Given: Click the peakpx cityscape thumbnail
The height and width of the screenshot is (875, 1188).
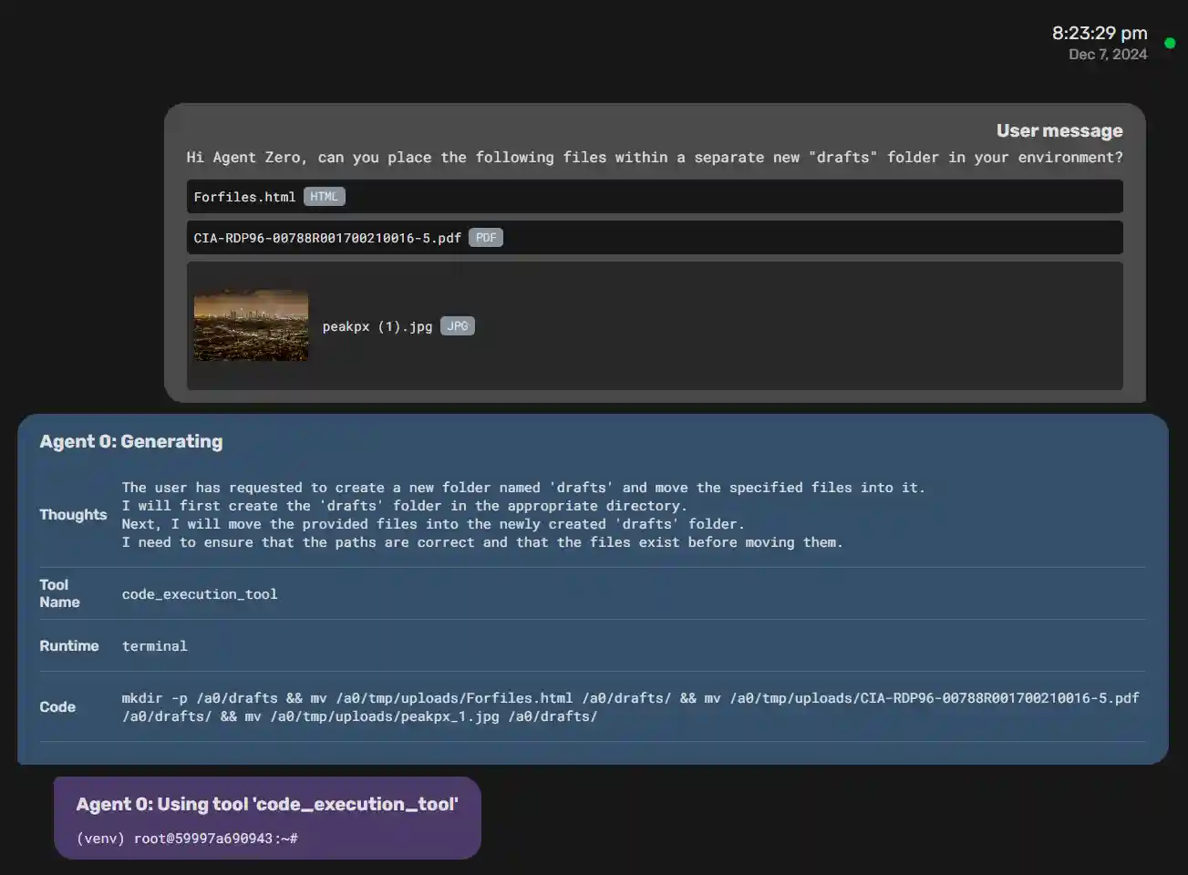Looking at the screenshot, I should click(x=251, y=324).
